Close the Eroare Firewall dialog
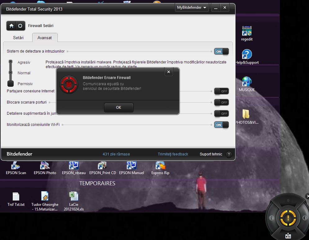This screenshot has height=240, width=309. point(168,72)
